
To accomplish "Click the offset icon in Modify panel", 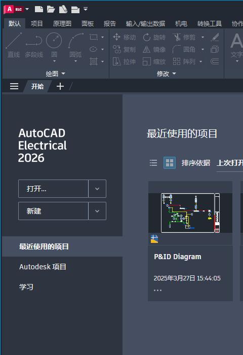I will pyautogui.click(x=215, y=61).
